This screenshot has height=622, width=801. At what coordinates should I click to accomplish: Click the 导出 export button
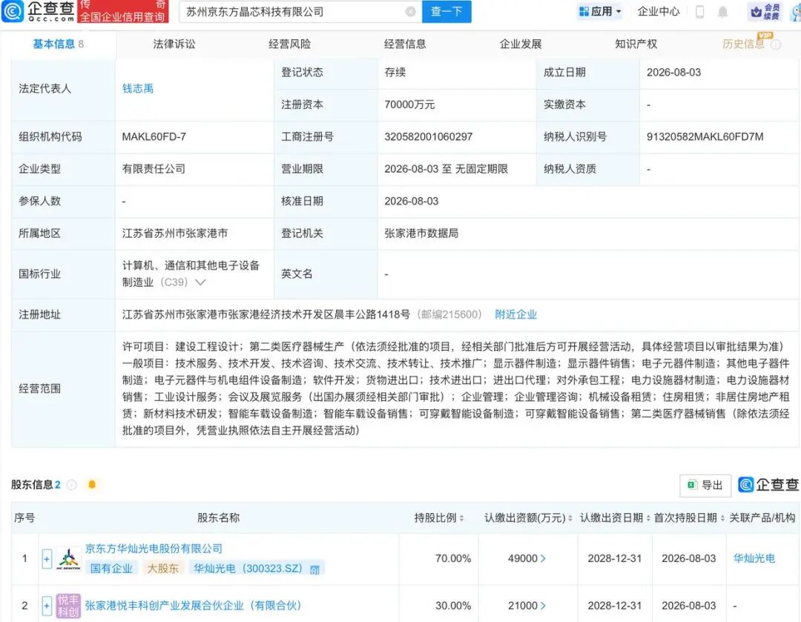[x=705, y=485]
